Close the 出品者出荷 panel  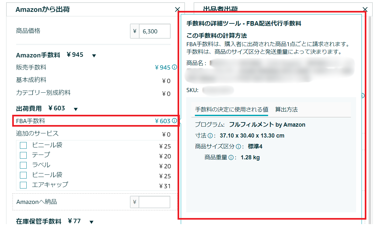(x=365, y=9)
